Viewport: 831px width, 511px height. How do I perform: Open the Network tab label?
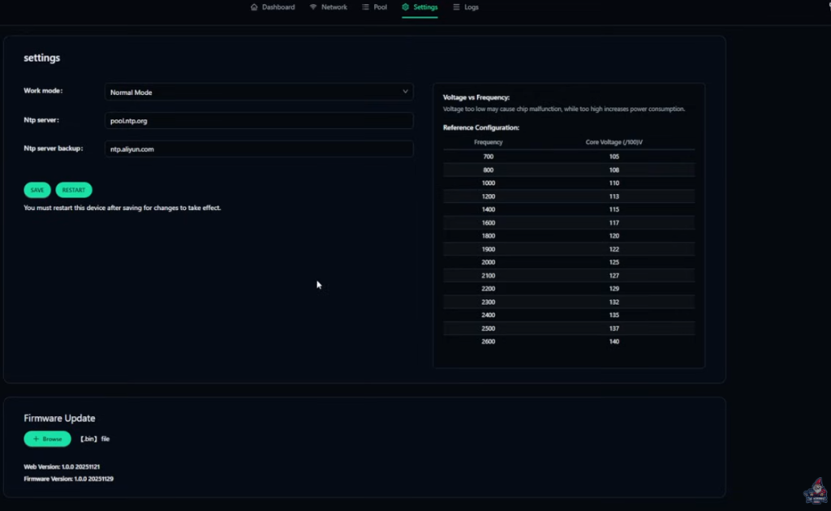tap(334, 7)
